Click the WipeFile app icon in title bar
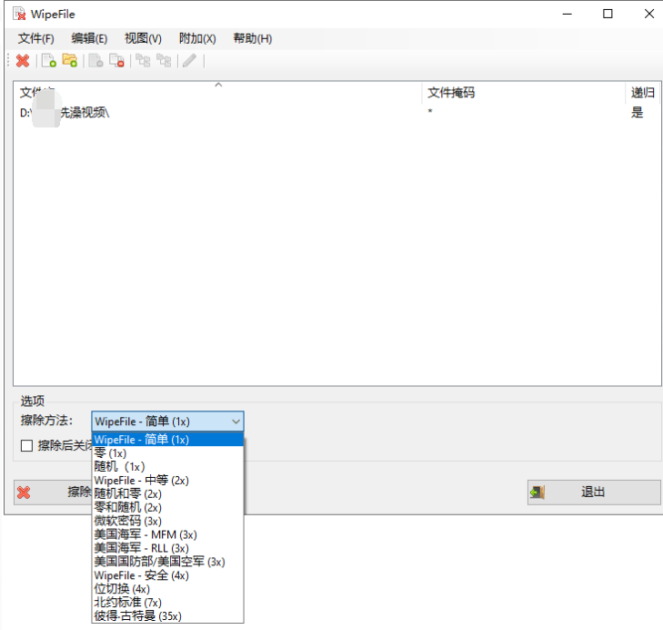663x630 pixels. point(19,14)
